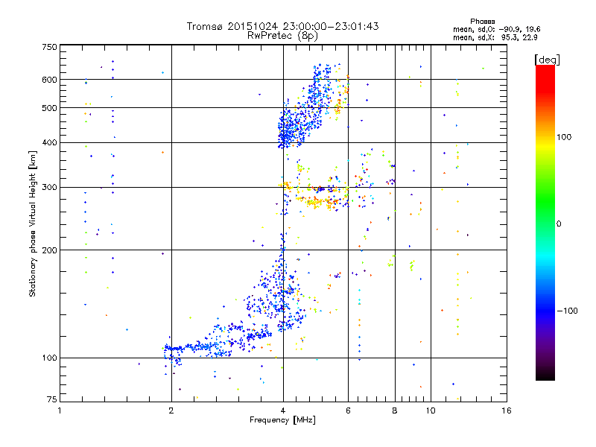Click the y-axis tick label '500'
Viewport: 596px width, 447px height.
click(49, 108)
